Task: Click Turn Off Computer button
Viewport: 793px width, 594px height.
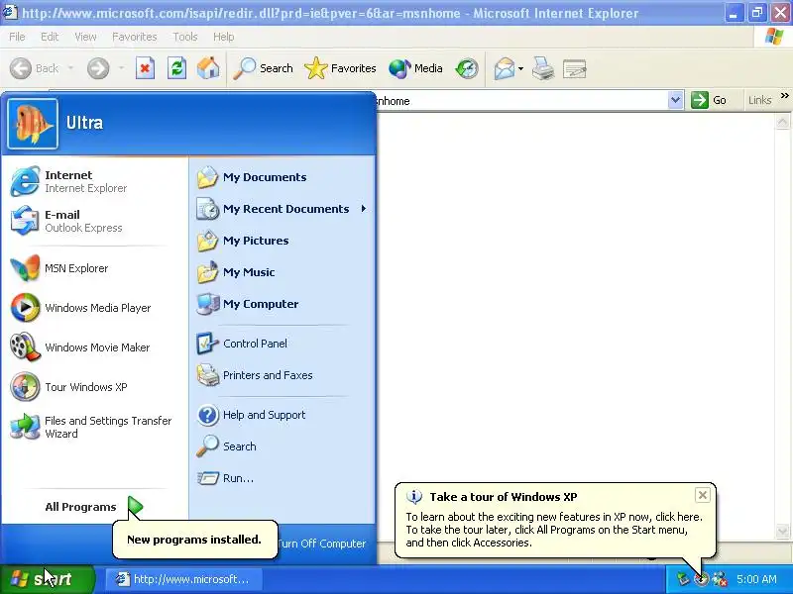Action: 322,544
